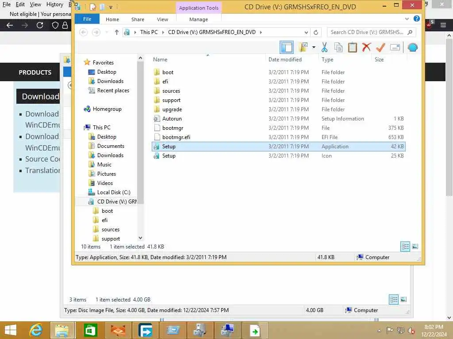Image resolution: width=453 pixels, height=339 pixels.
Task: Open the Windows Start button
Action: click(11, 330)
